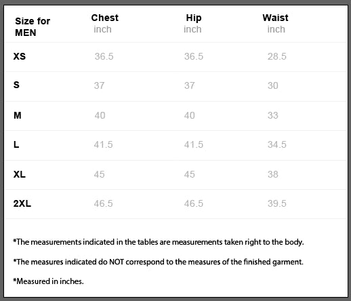Screen dimensions: 351x301
Task: Click the 'Size for MEN' header
Action: pyautogui.click(x=33, y=27)
